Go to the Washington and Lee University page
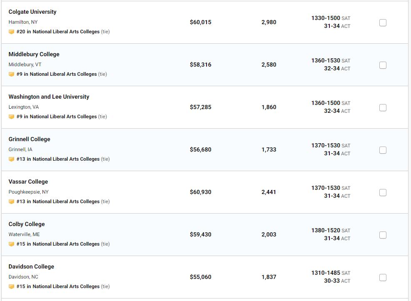Image resolution: width=411 pixels, height=301 pixels. pyautogui.click(x=49, y=97)
